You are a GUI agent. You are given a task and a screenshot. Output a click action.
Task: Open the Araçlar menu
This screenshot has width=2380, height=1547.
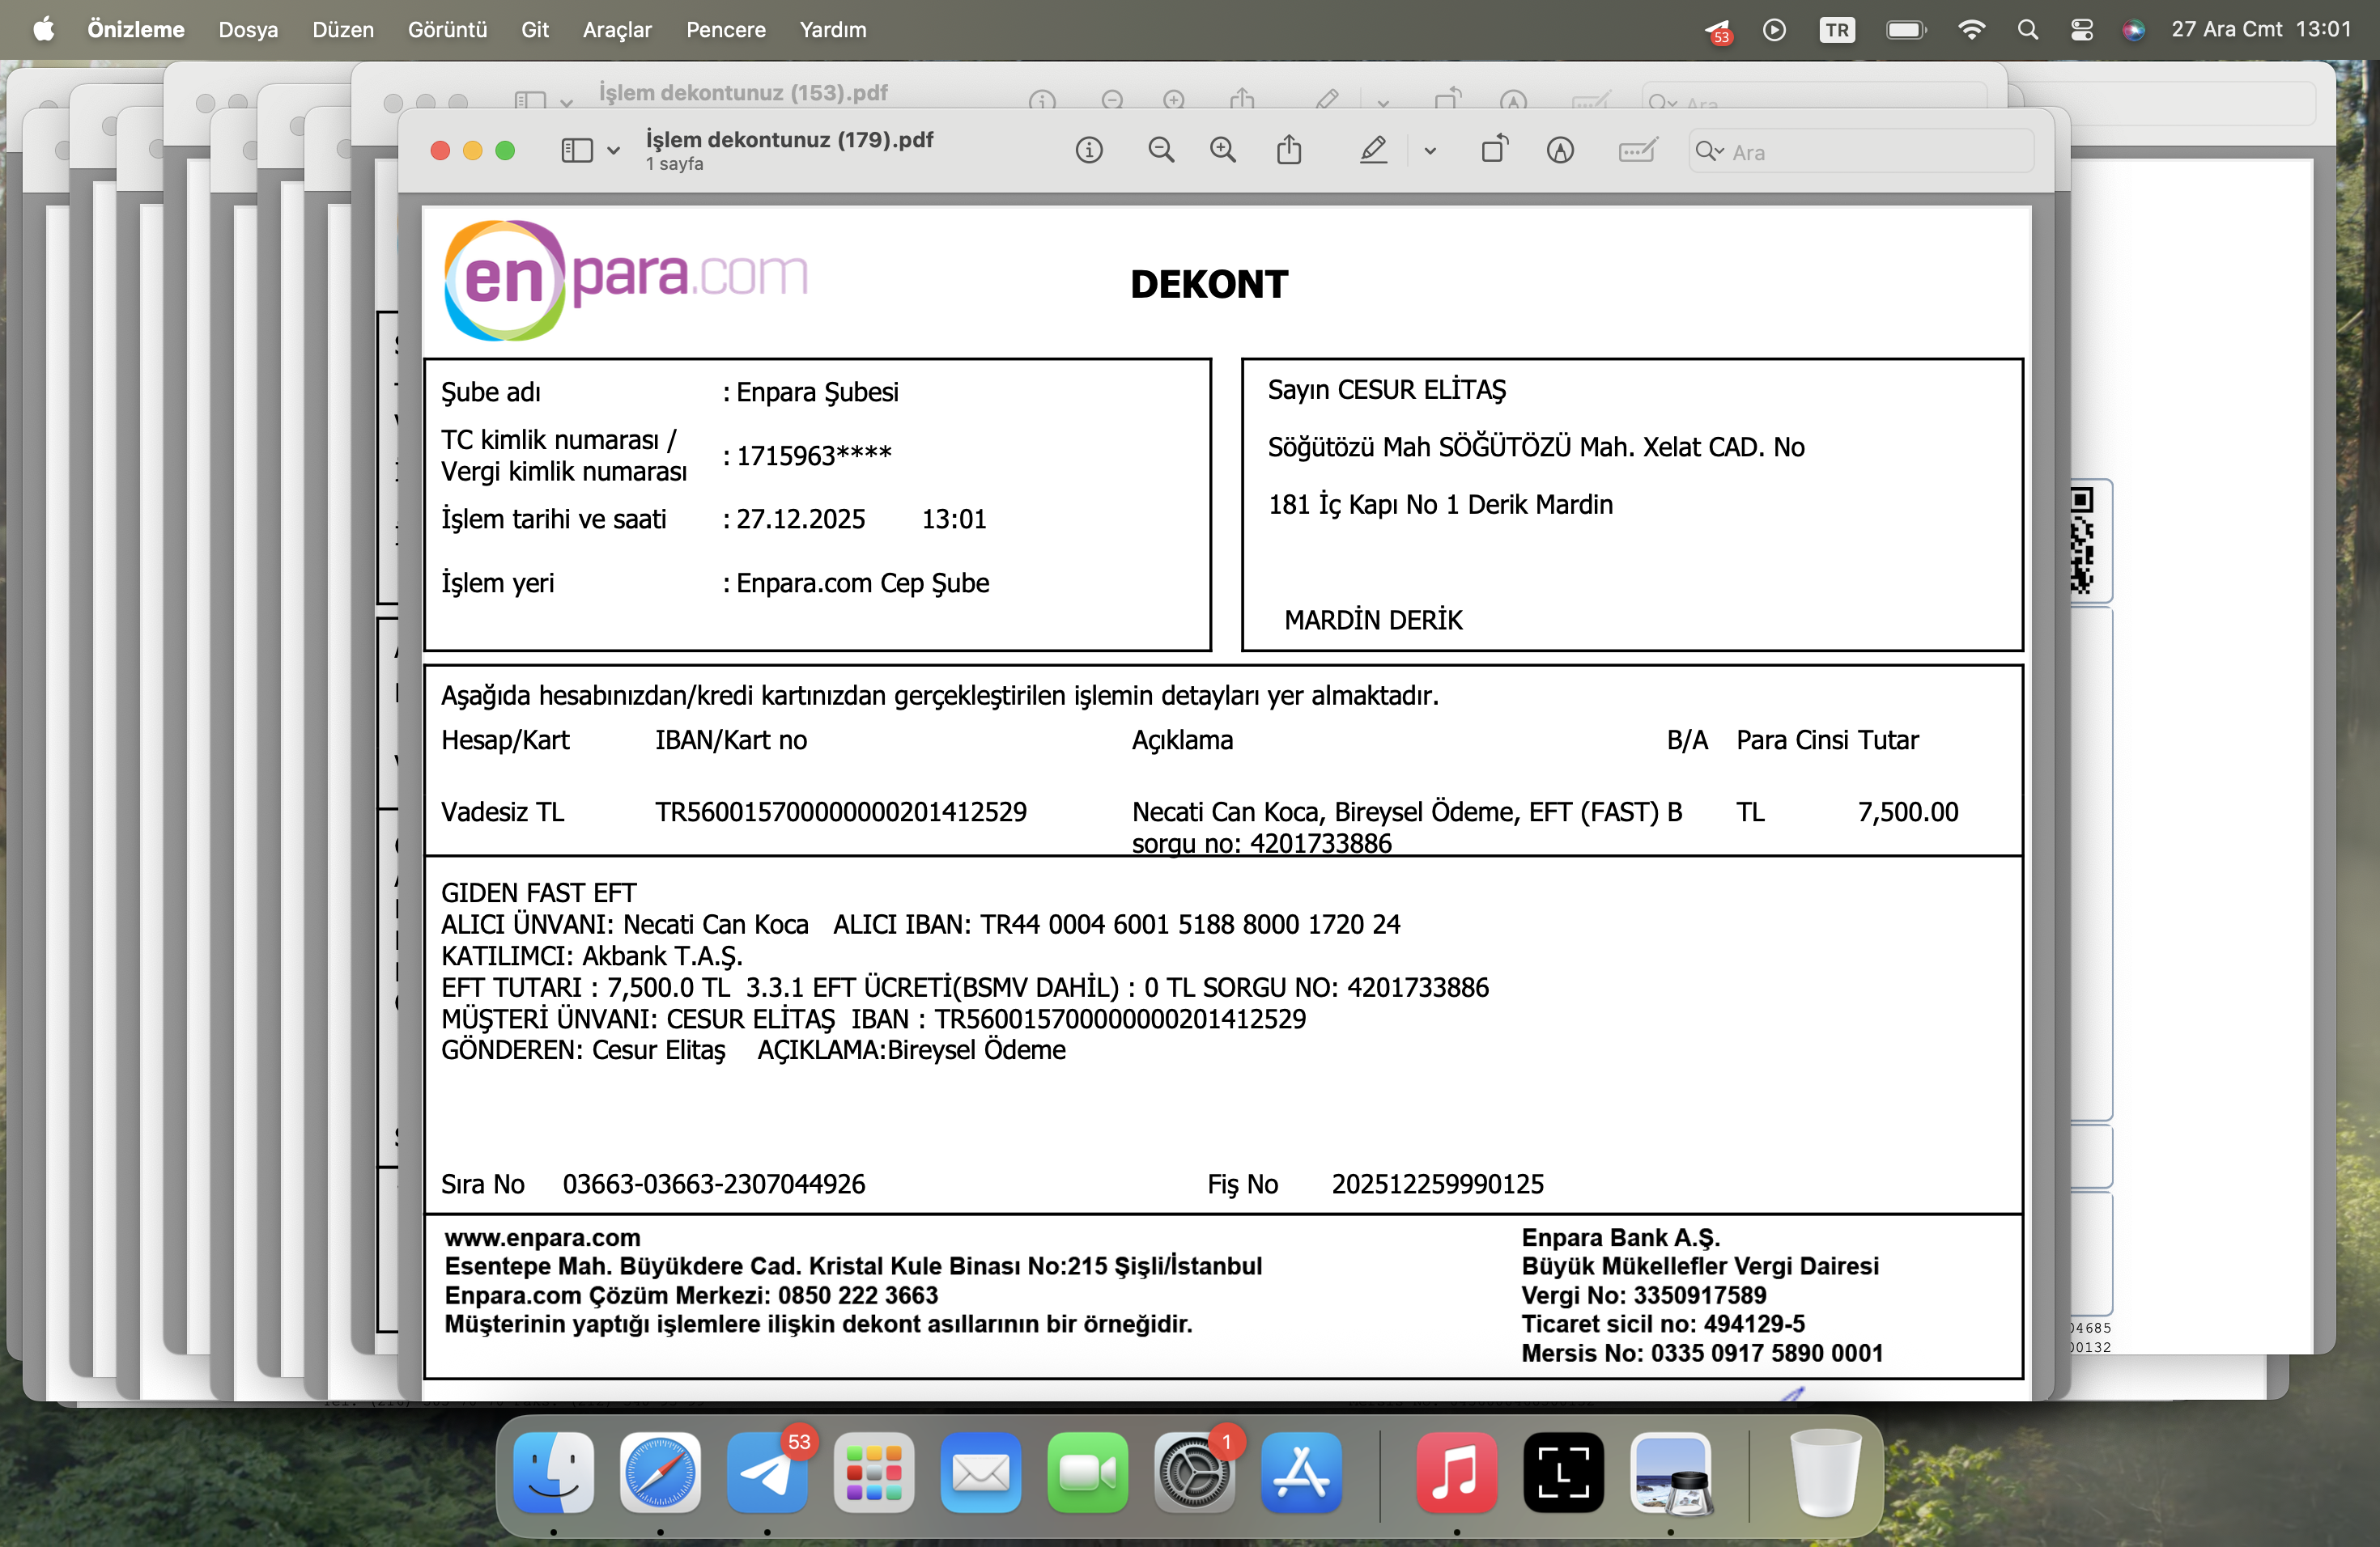click(617, 30)
